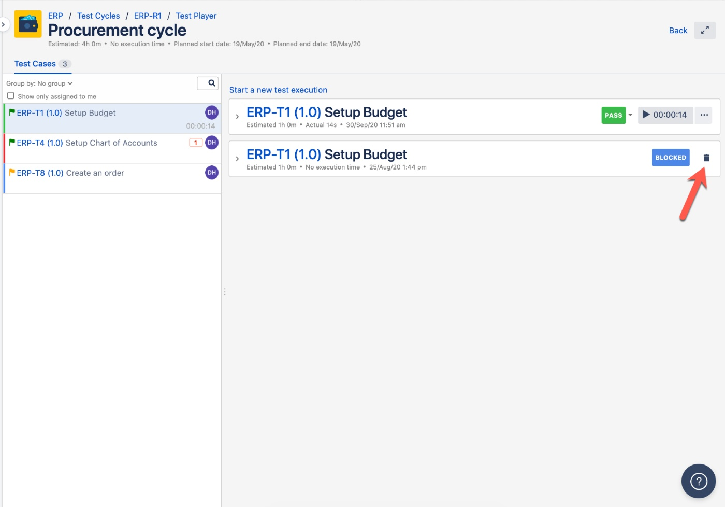Select ERP-T4 Setup Chart of Accounts

(x=87, y=143)
